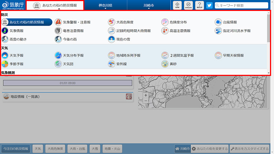Click the UPDATE refresh icon
This screenshot has height=154, width=274.
pos(188,5)
